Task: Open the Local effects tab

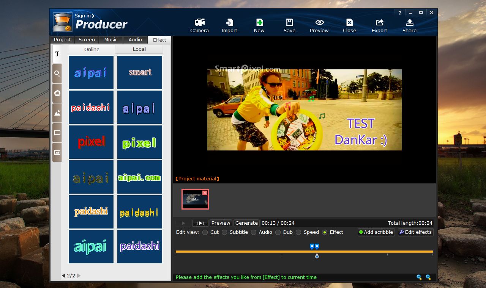Action: click(139, 49)
